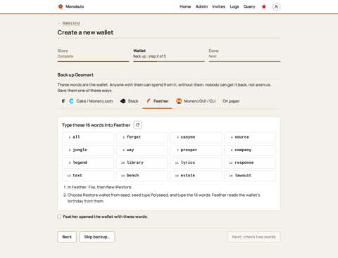338x258 pixels.
Task: Click instruction 'In Feather: File, then New/Restore'
Action: pos(99,187)
